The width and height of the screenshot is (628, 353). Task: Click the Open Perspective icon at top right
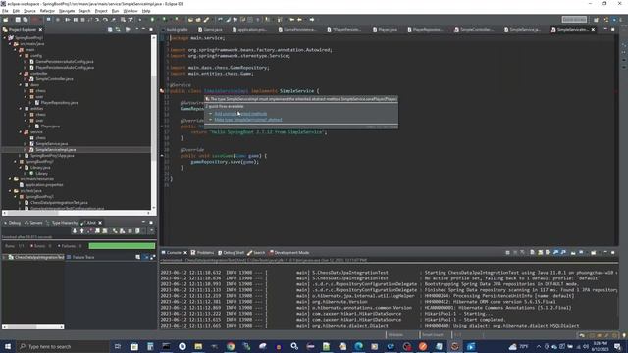pos(596,20)
